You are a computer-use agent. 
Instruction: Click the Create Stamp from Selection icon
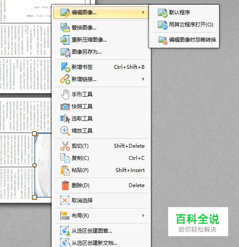coord(65,231)
